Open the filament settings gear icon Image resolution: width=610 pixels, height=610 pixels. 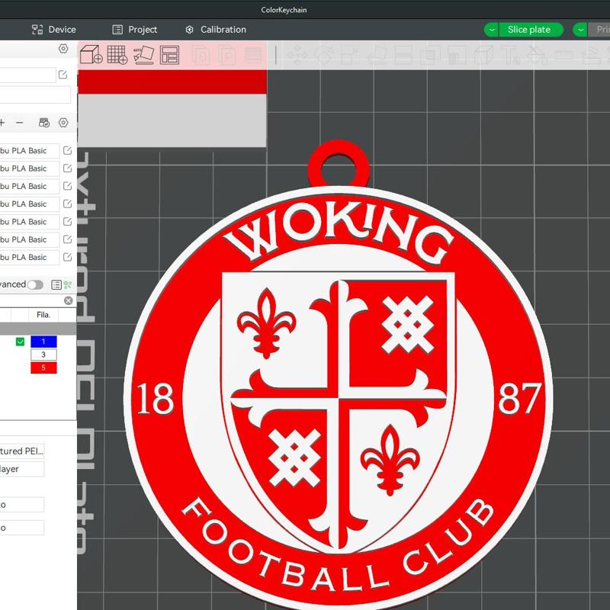[63, 123]
